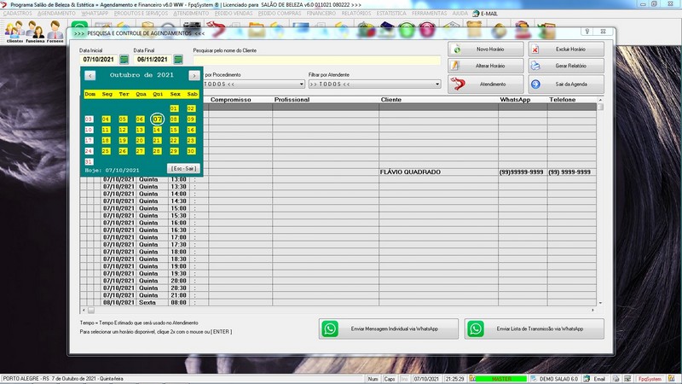Open calendar picker beside Data Final

click(x=178, y=59)
